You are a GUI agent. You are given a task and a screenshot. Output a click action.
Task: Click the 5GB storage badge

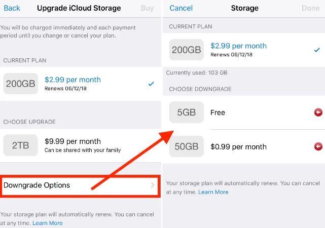pyautogui.click(x=186, y=112)
